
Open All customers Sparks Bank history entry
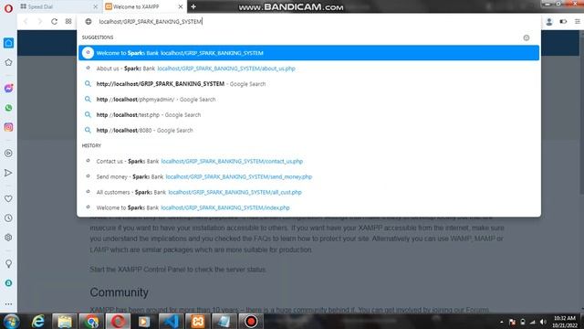pyautogui.click(x=308, y=193)
